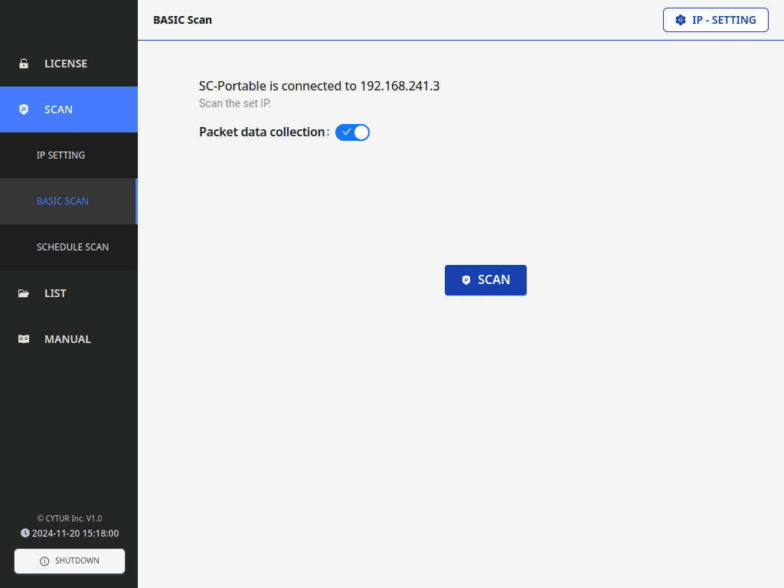Click the shield icon in the SCAN sidebar item
Image resolution: width=784 pixels, height=588 pixels.
pyautogui.click(x=24, y=109)
